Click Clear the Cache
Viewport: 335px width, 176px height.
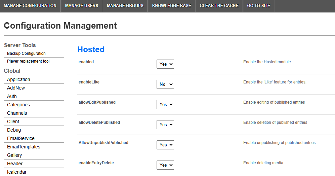[x=219, y=6]
